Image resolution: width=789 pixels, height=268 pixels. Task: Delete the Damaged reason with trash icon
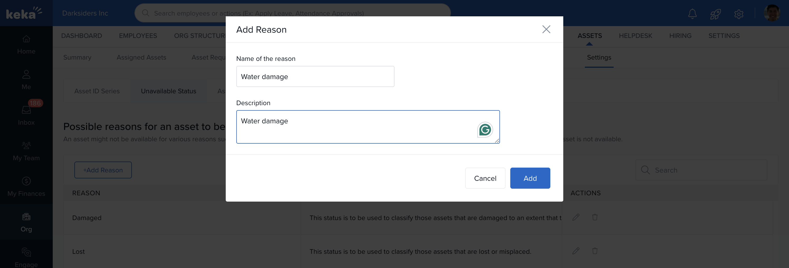pyautogui.click(x=594, y=217)
